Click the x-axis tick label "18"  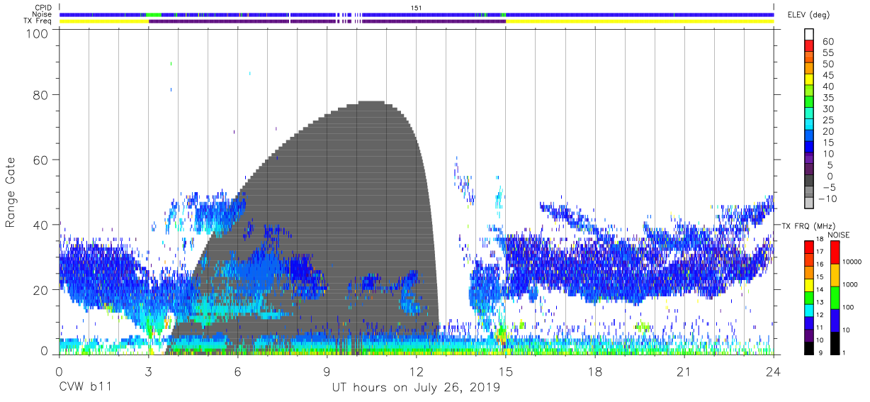pyautogui.click(x=595, y=372)
